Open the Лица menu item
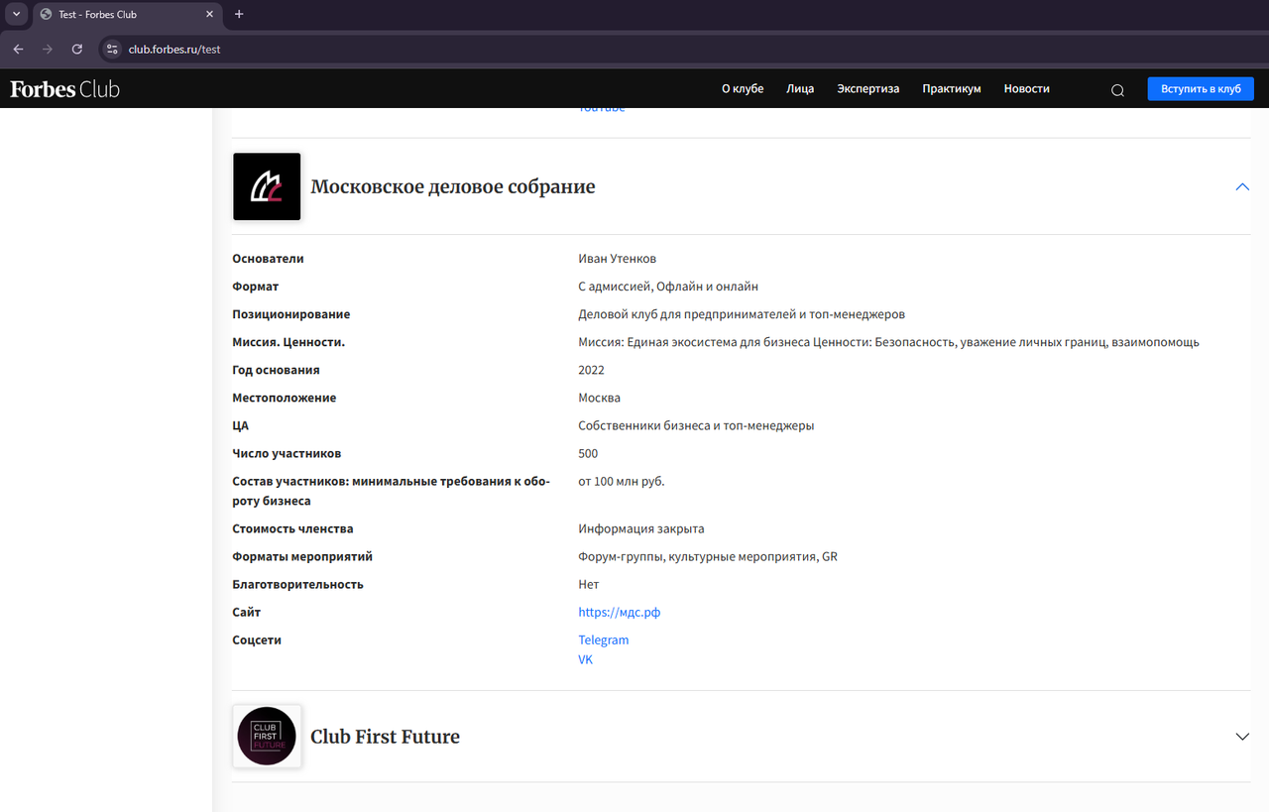Viewport: 1269px width, 812px height. (800, 88)
